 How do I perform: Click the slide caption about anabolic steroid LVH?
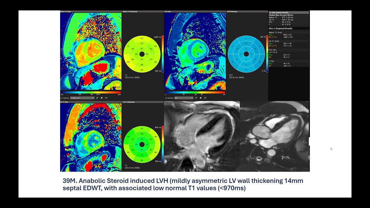pos(183,184)
